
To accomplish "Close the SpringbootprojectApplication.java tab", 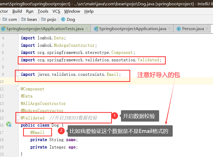I will [169, 29].
